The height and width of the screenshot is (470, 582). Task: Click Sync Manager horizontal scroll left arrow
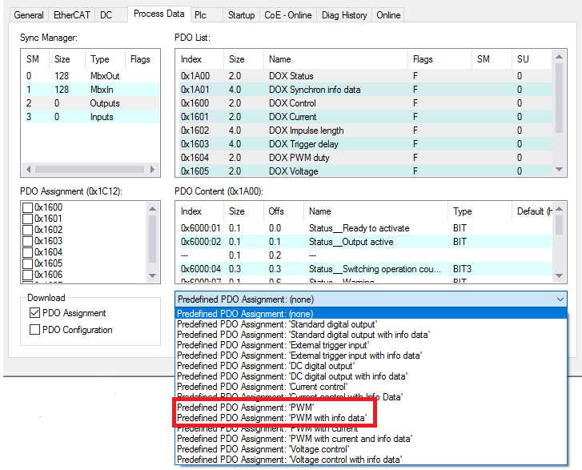pos(29,169)
